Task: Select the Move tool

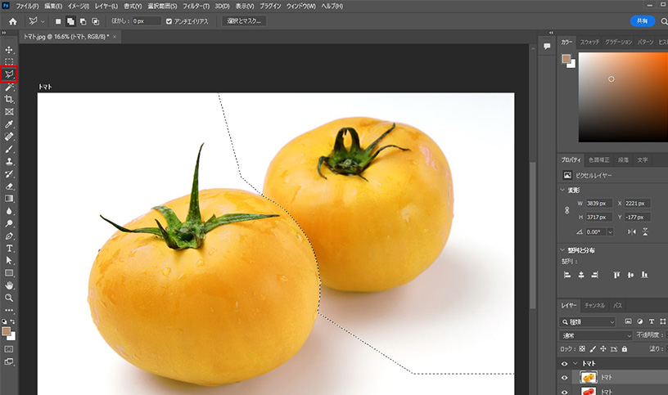Action: coord(9,50)
